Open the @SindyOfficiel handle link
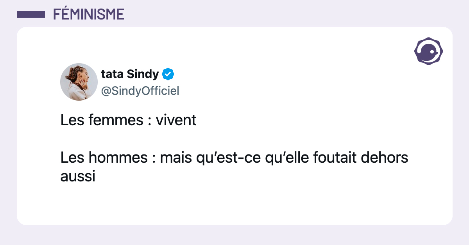Screen dimensions: 469x245 point(140,91)
